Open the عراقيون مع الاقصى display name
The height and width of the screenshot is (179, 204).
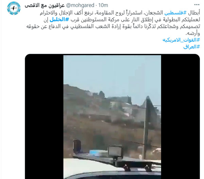coord(45,5)
